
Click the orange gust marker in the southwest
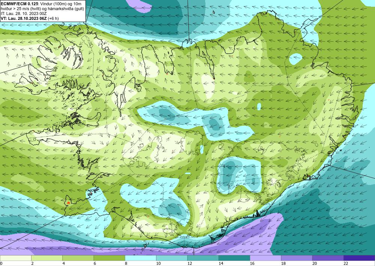(x=68, y=203)
